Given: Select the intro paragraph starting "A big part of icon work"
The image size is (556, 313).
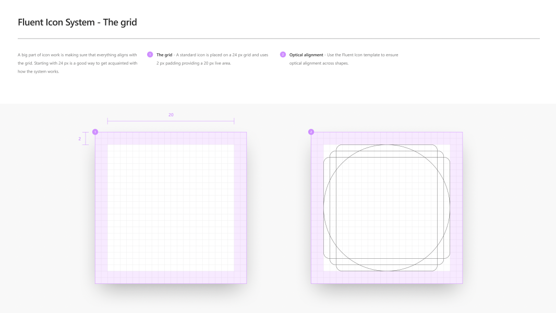Looking at the screenshot, I should (x=77, y=63).
